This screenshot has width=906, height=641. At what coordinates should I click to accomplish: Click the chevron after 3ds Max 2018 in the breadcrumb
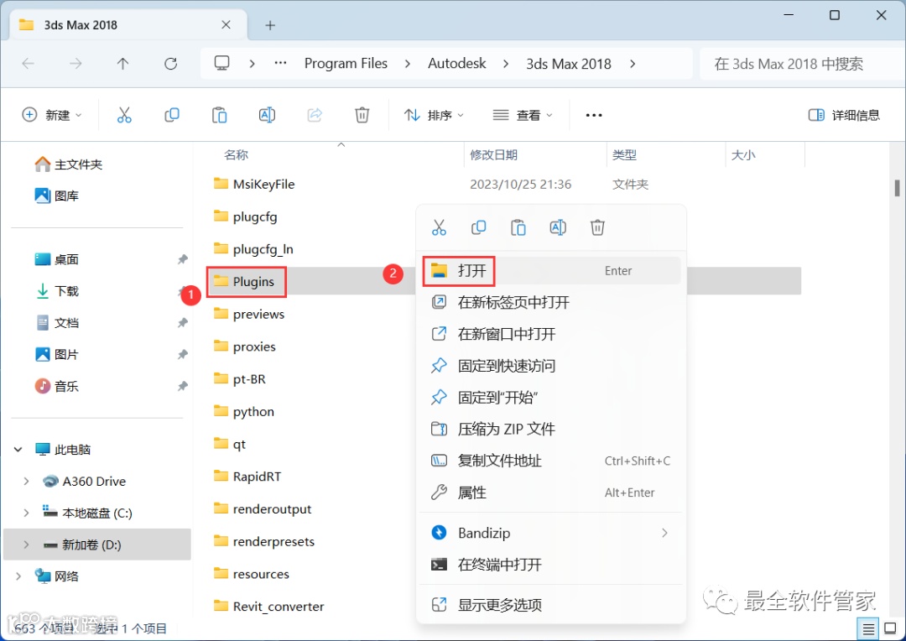[x=633, y=64]
